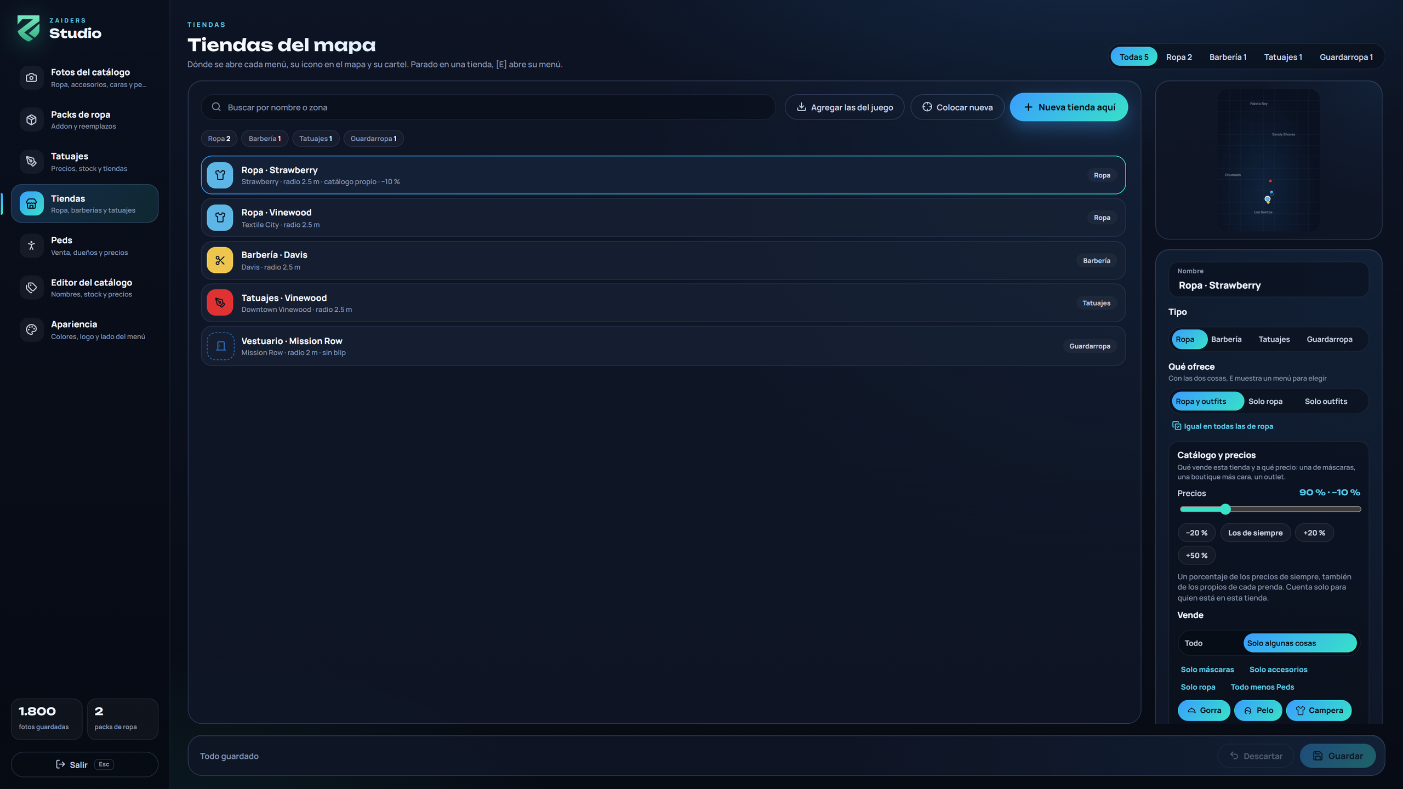The width and height of the screenshot is (1403, 789).
Task: Click the Guardar button
Action: coord(1337,756)
